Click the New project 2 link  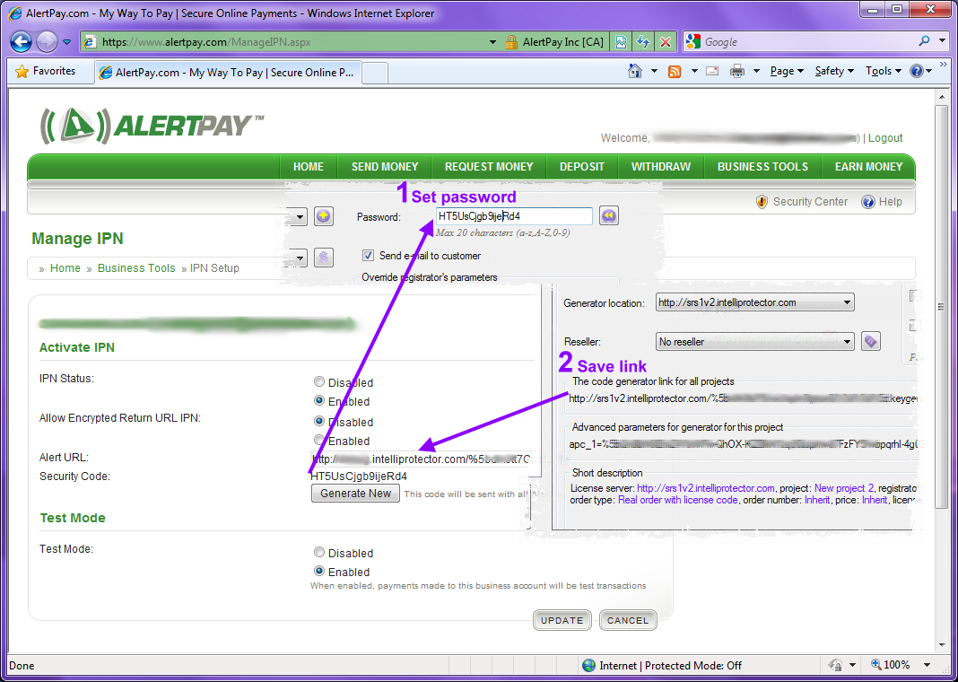pyautogui.click(x=844, y=488)
